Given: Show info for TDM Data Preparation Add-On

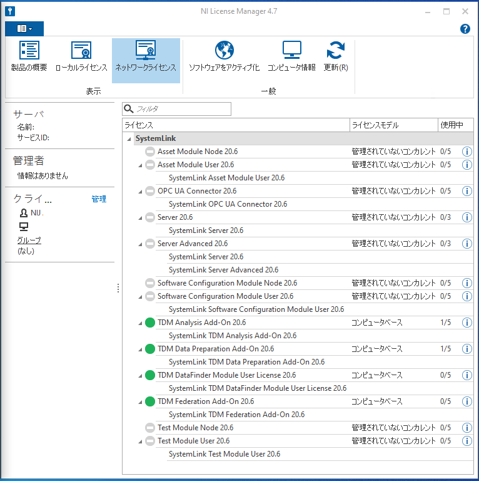Looking at the screenshot, I should coord(466,349).
